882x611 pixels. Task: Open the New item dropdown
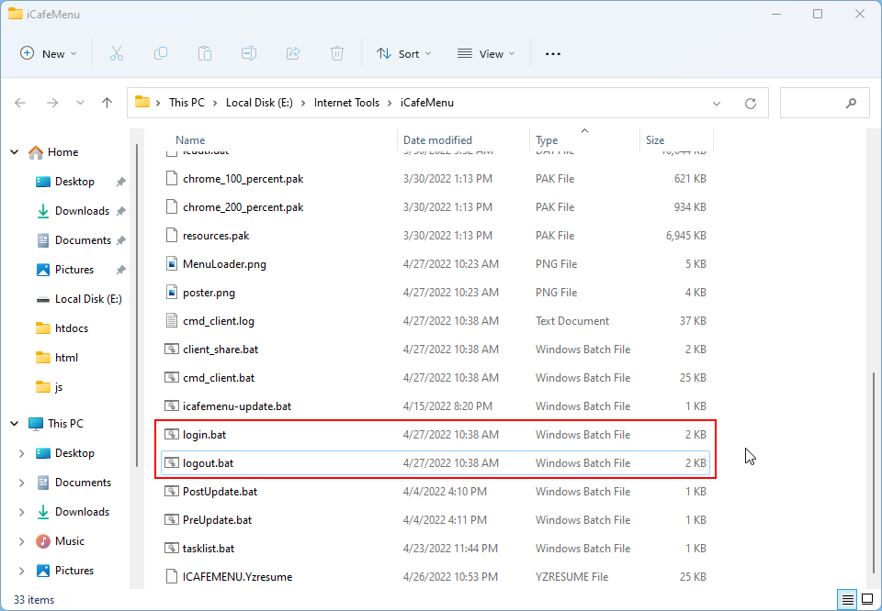[x=49, y=54]
